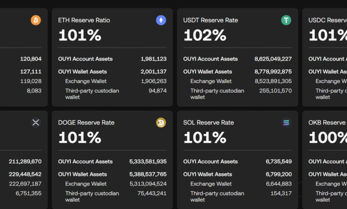The width and height of the screenshot is (347, 209).
Task: Click SOL exchange wallet value 6,644,883
Action: (x=279, y=184)
